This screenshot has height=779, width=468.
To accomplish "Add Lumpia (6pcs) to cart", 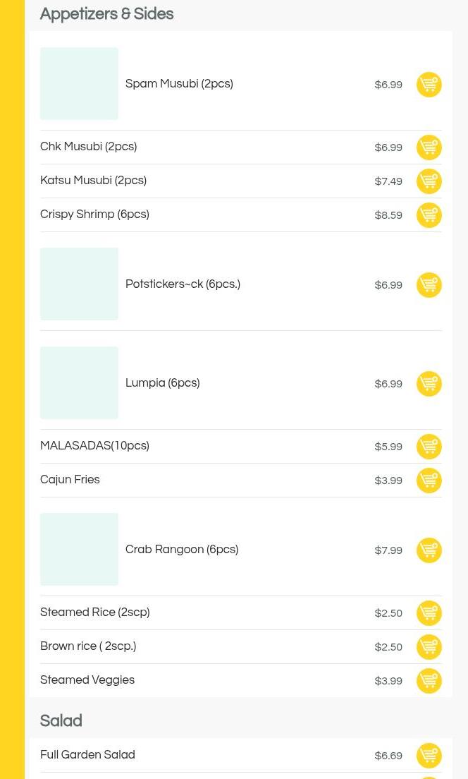I will 429,384.
